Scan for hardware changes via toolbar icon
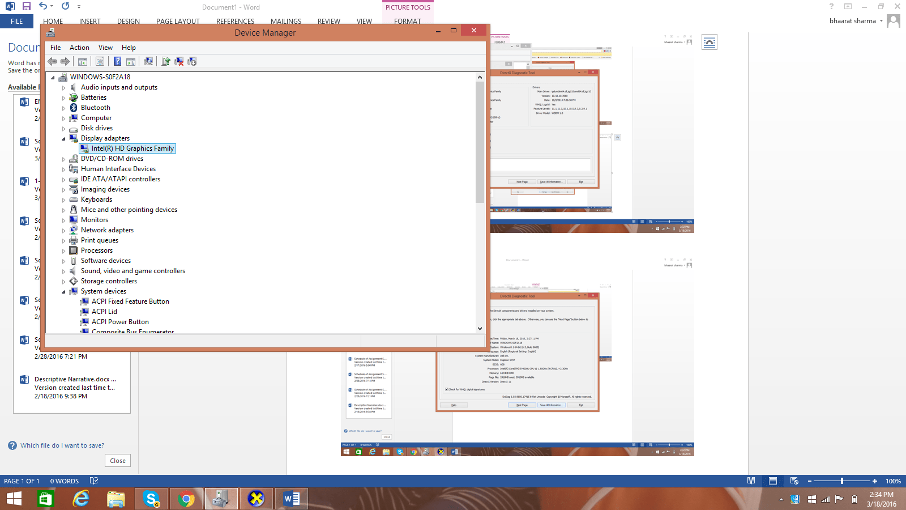 coord(148,61)
